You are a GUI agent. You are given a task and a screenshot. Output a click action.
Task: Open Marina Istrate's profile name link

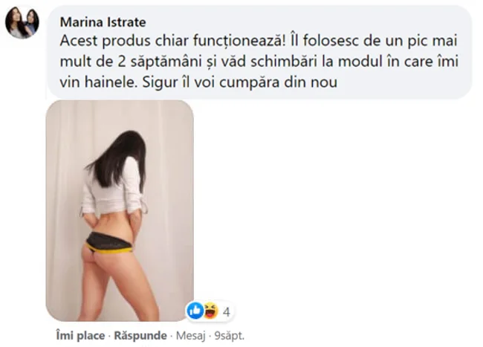[103, 22]
